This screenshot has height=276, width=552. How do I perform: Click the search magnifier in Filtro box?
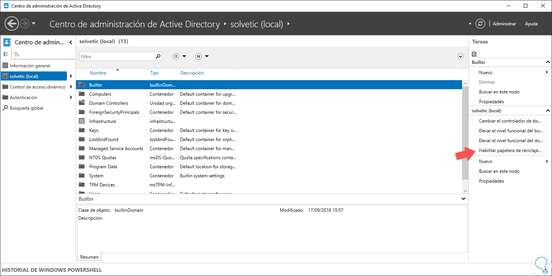(158, 57)
